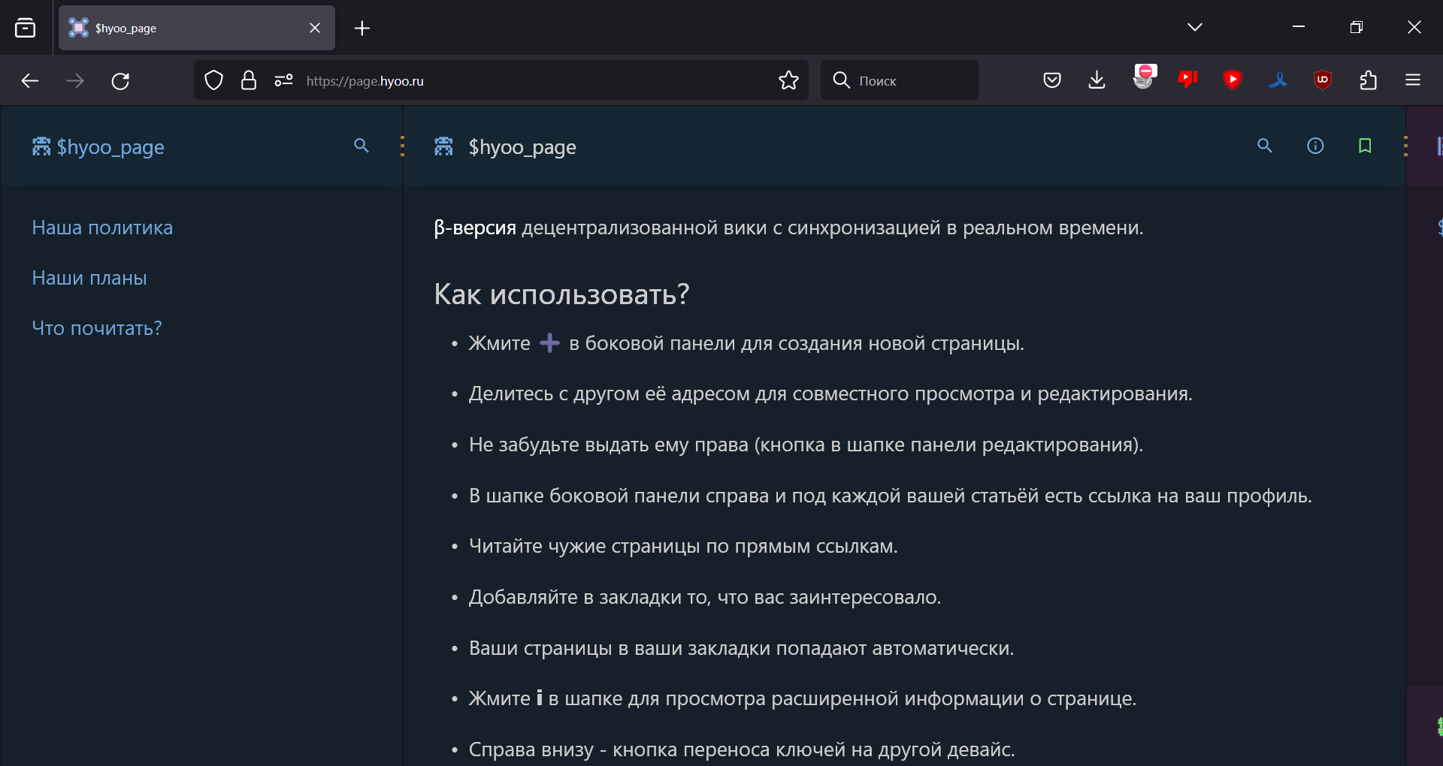The width and height of the screenshot is (1443, 766).
Task: Click the search icon in main page header
Action: (x=1265, y=146)
